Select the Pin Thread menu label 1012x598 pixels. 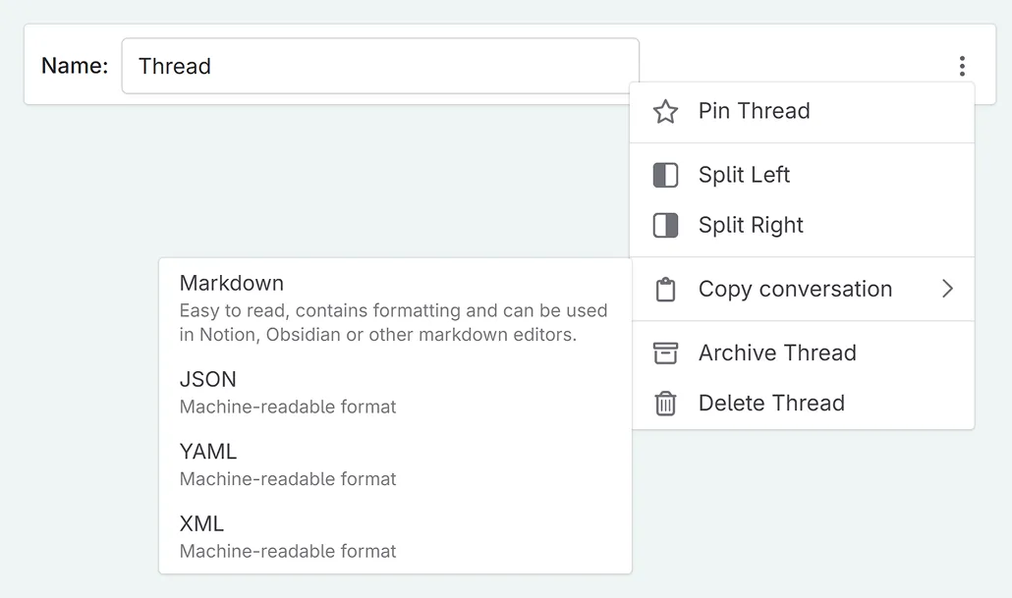point(754,111)
